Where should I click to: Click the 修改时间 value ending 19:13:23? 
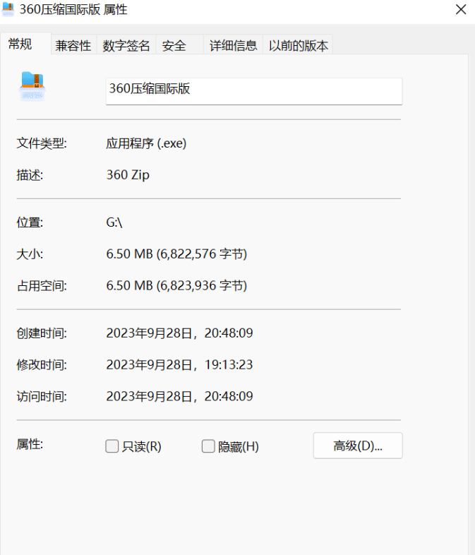pyautogui.click(x=179, y=365)
